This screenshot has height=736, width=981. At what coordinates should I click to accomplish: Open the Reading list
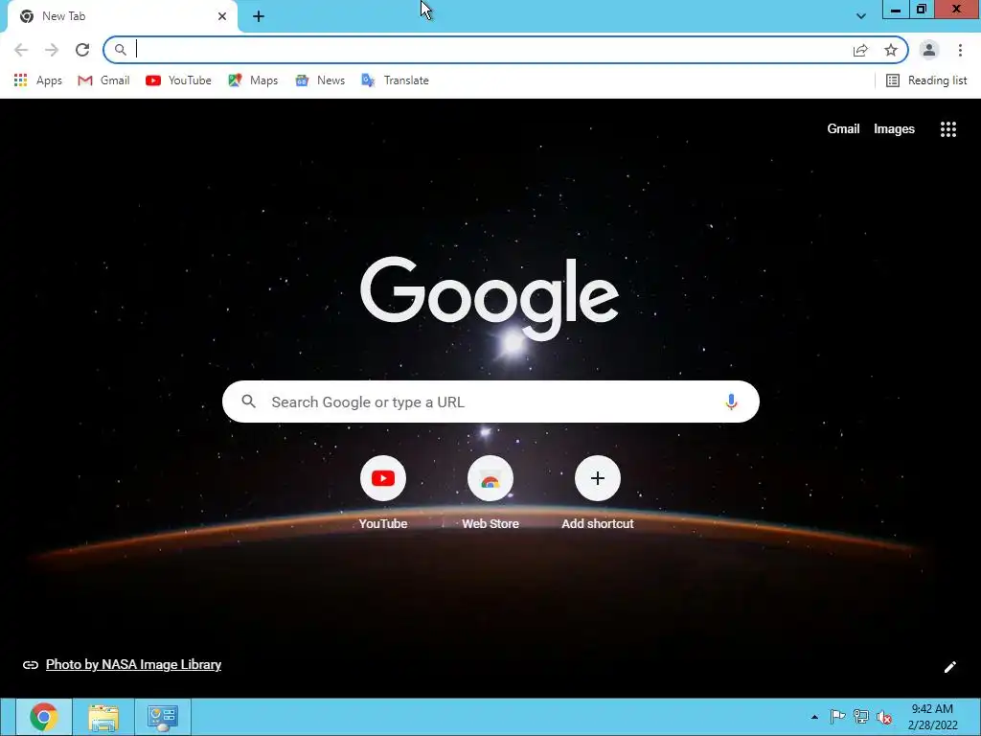click(x=926, y=80)
